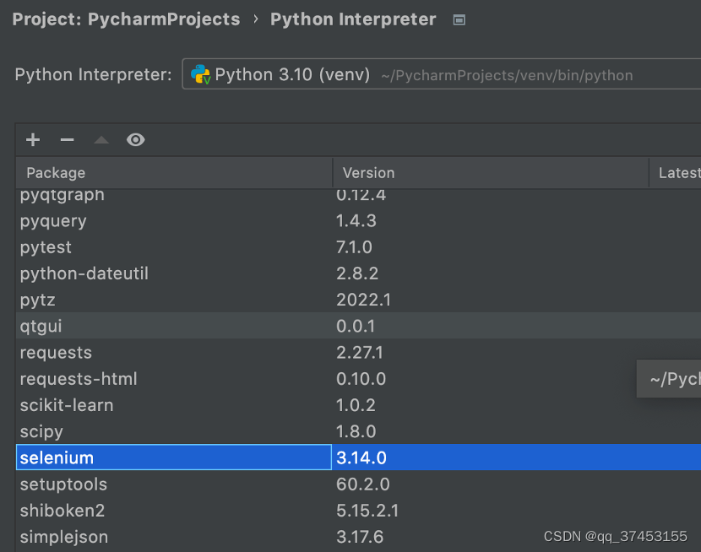Image resolution: width=701 pixels, height=552 pixels.
Task: Click the Latest column header
Action: pos(676,173)
